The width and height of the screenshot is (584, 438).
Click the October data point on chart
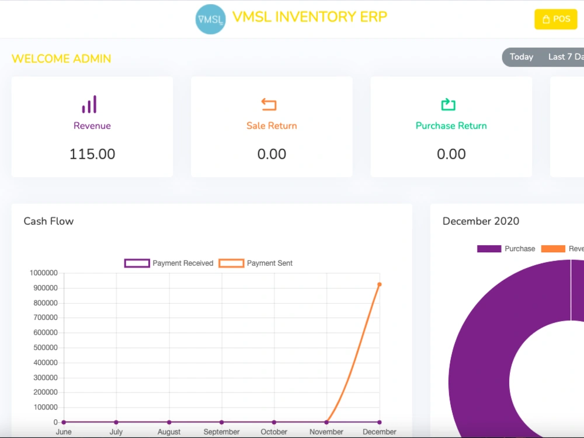point(274,422)
